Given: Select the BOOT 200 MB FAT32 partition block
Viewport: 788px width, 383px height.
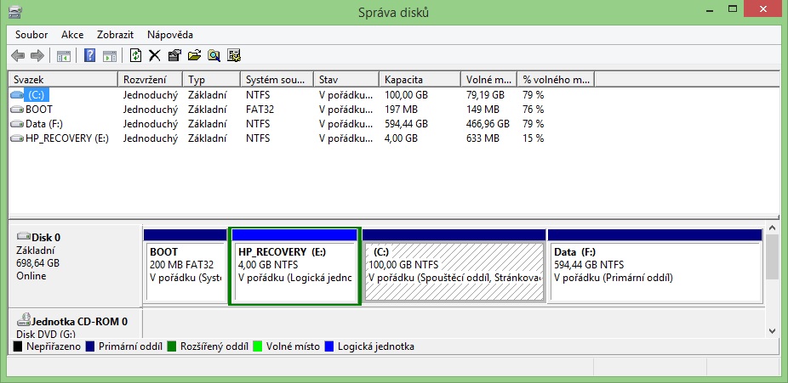Looking at the screenshot, I should (185, 266).
